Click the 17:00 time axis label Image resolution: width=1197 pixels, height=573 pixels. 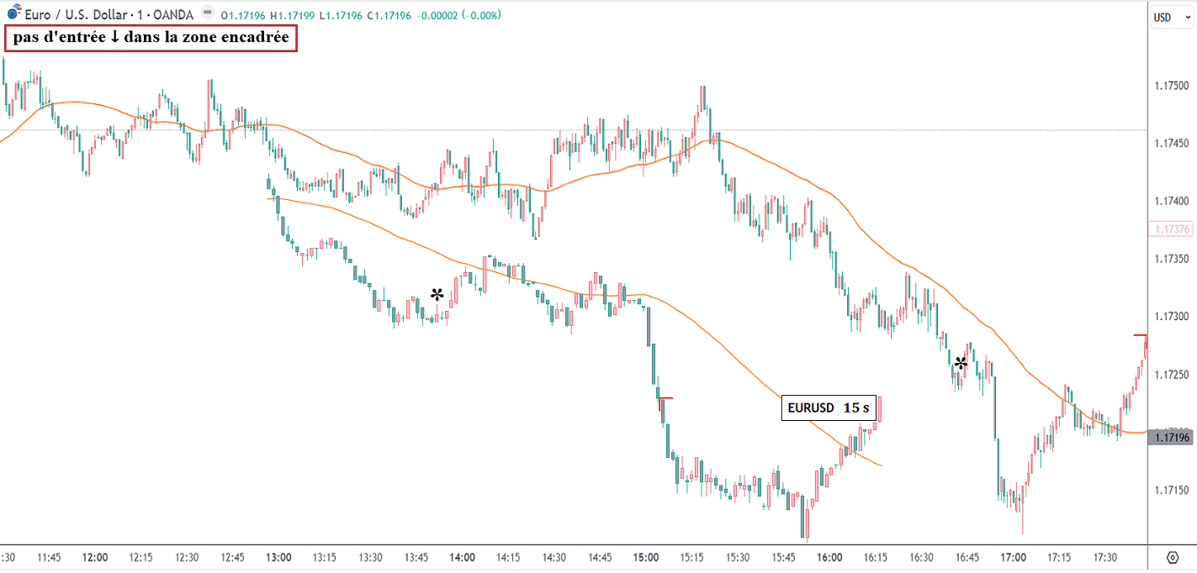[1014, 557]
